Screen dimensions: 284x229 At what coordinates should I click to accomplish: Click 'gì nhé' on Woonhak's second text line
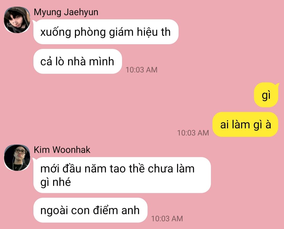click(55, 182)
